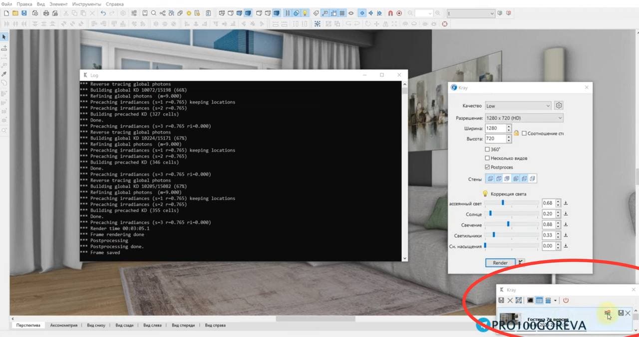Open the Файл menu
639x337 pixels.
point(6,3)
